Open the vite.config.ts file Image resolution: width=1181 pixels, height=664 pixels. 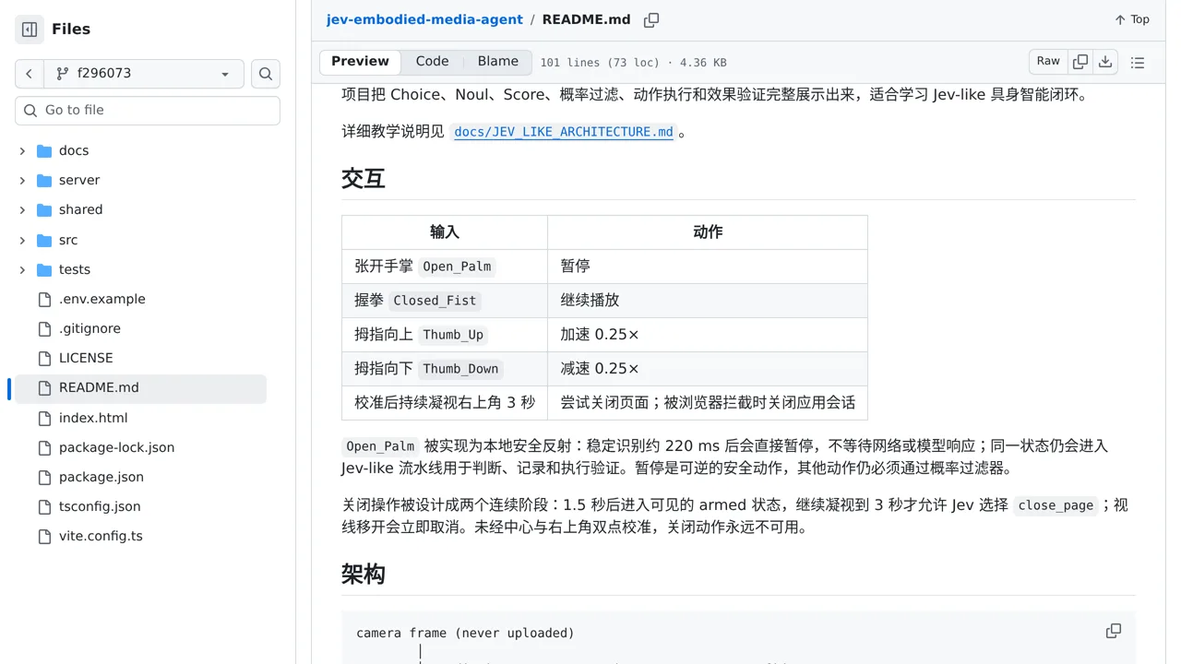101,536
